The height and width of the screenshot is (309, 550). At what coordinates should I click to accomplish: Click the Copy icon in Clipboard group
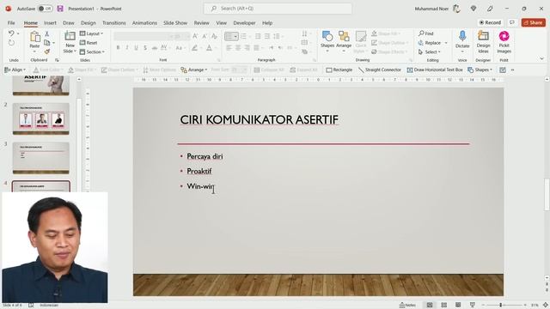pyautogui.click(x=46, y=42)
